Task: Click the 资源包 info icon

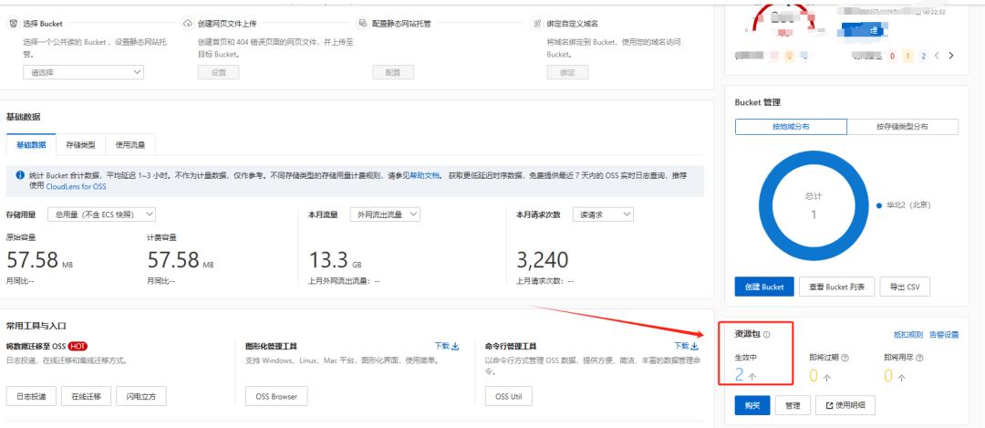Action: (x=767, y=335)
